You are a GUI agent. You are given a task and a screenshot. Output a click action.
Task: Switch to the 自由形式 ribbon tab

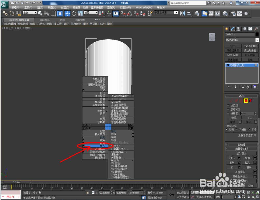point(45,20)
